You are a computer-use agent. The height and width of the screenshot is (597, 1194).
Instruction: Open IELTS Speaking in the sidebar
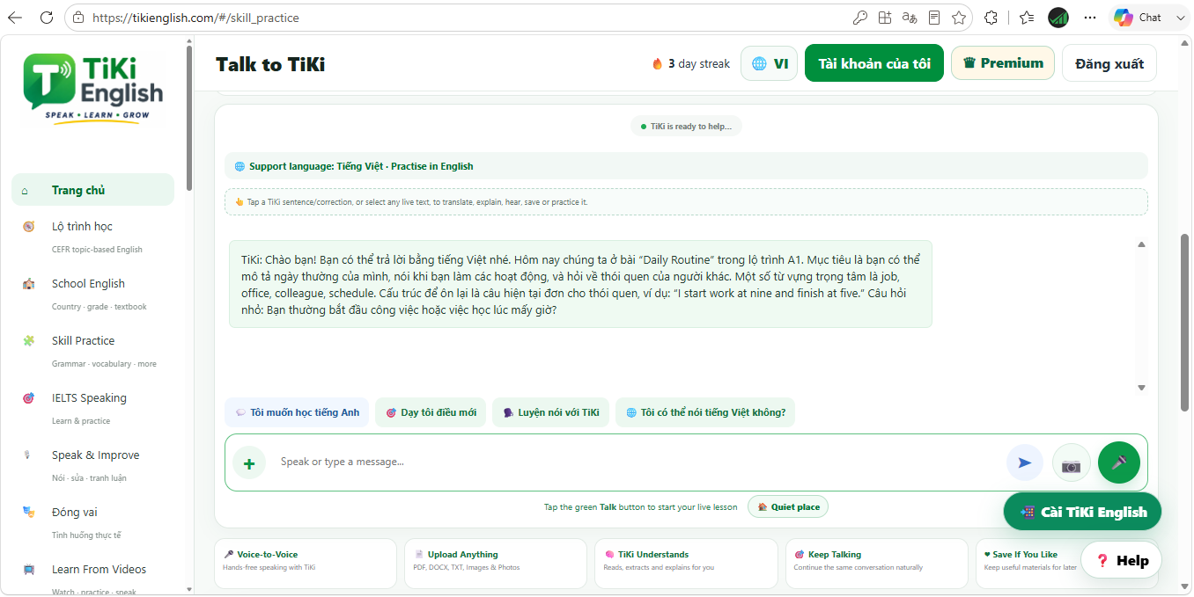click(93, 408)
